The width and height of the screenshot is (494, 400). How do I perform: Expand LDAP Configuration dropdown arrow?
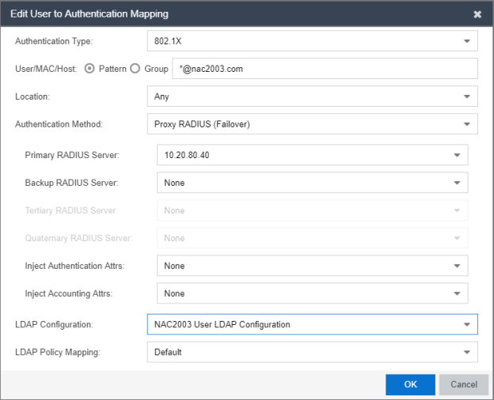click(466, 324)
